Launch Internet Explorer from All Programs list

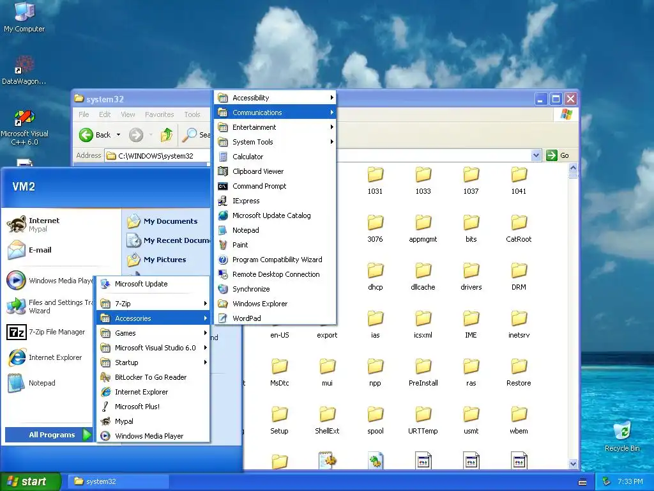tap(153, 392)
